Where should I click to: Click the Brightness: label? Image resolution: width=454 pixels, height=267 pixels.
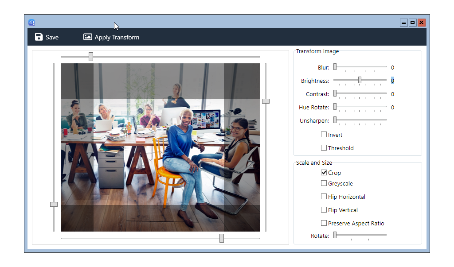pos(315,81)
